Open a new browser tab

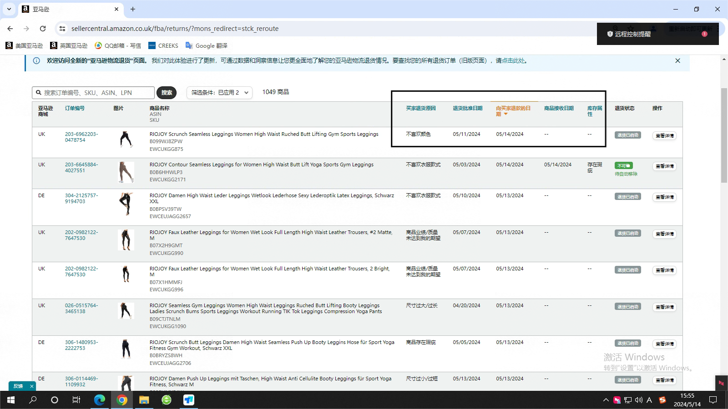[x=133, y=9]
